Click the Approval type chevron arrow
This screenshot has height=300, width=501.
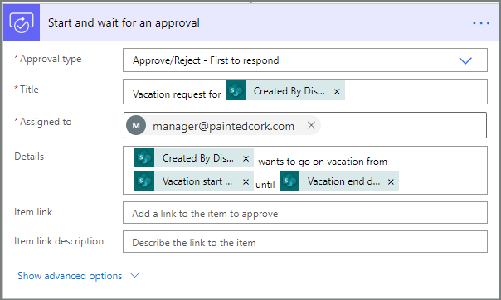pyautogui.click(x=465, y=60)
